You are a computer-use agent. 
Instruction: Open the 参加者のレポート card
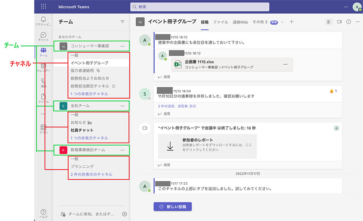pos(207,146)
